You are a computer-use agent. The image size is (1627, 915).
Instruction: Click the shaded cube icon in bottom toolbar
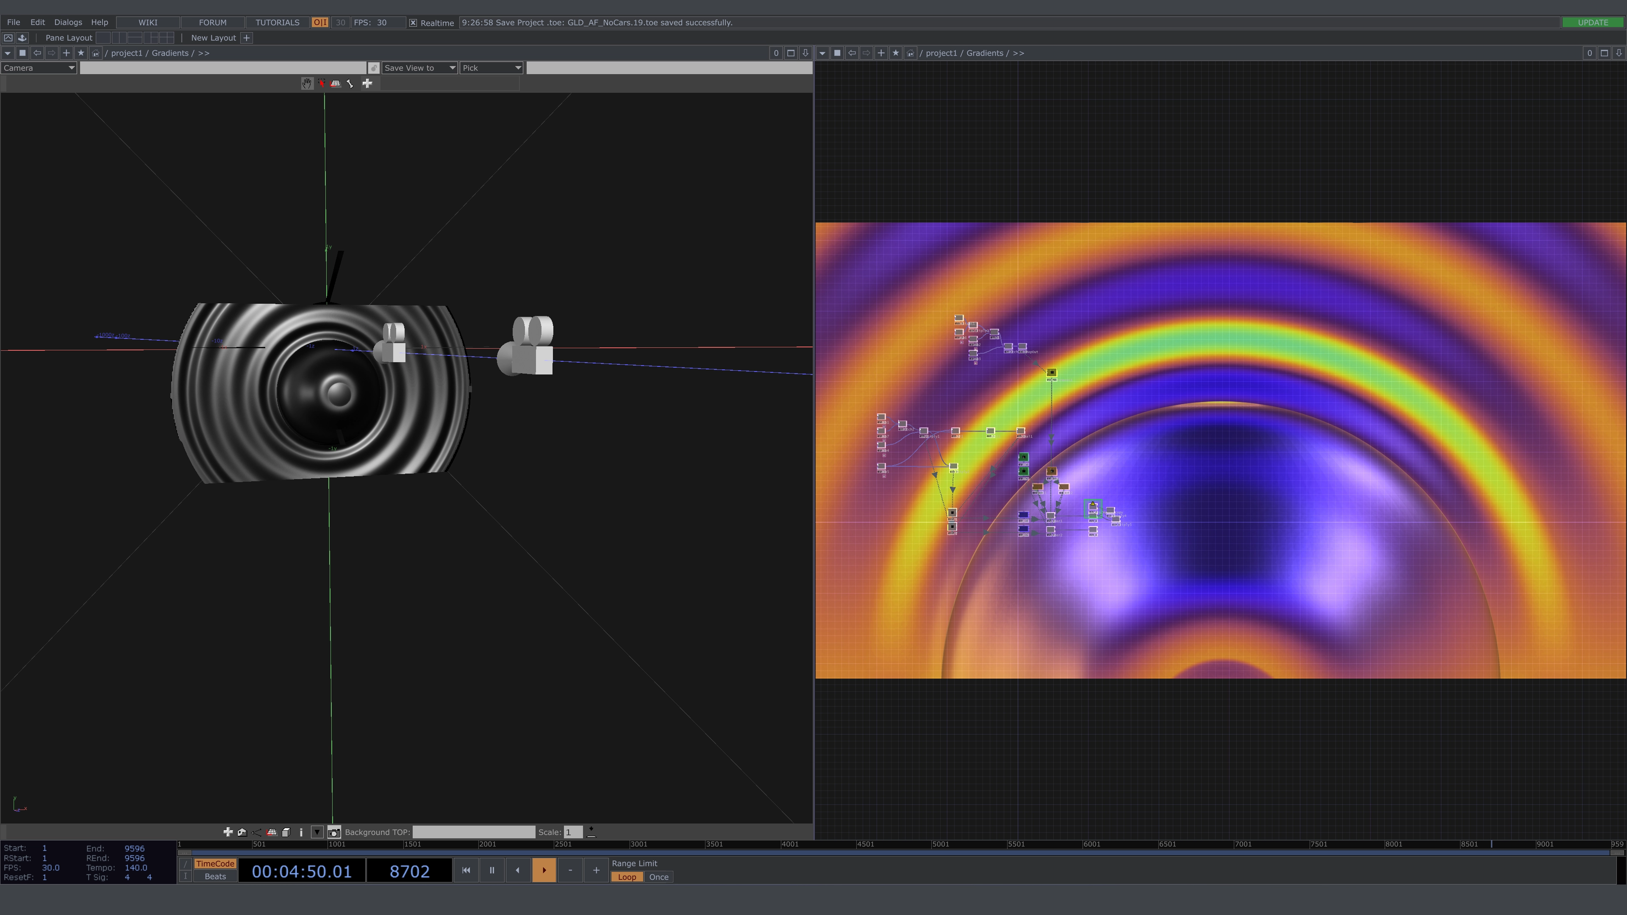tap(286, 832)
